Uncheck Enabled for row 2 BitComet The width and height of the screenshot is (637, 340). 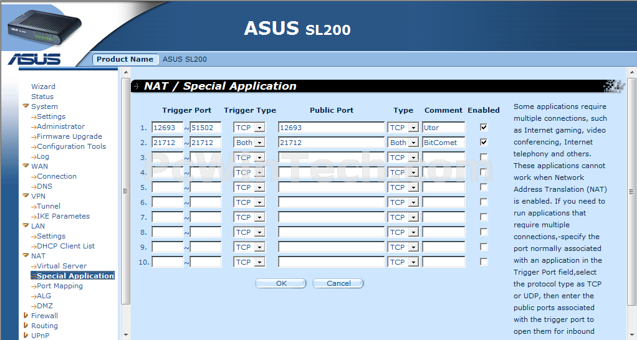[x=484, y=142]
